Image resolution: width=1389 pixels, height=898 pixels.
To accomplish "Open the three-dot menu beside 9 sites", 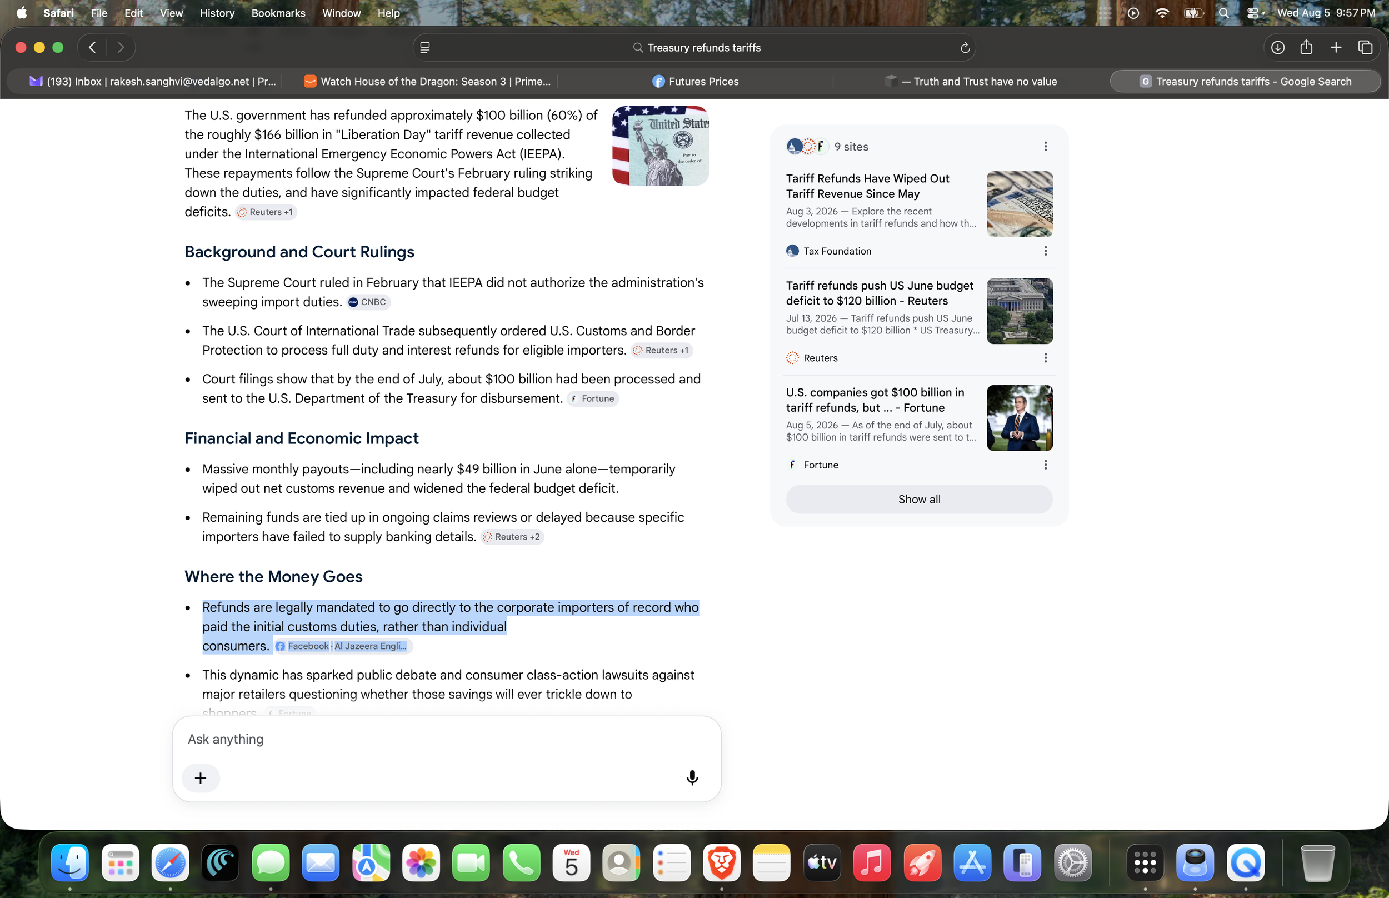I will pyautogui.click(x=1045, y=146).
